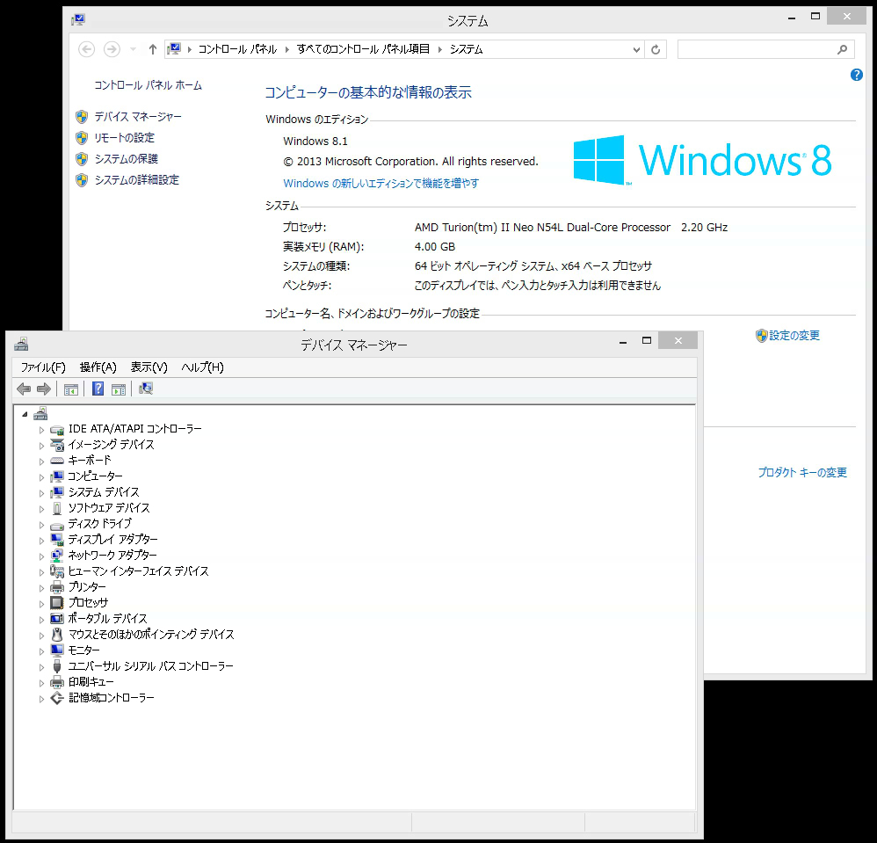The width and height of the screenshot is (877, 843).
Task: Click the Windows 8.1 edition text
Action: [x=315, y=142]
